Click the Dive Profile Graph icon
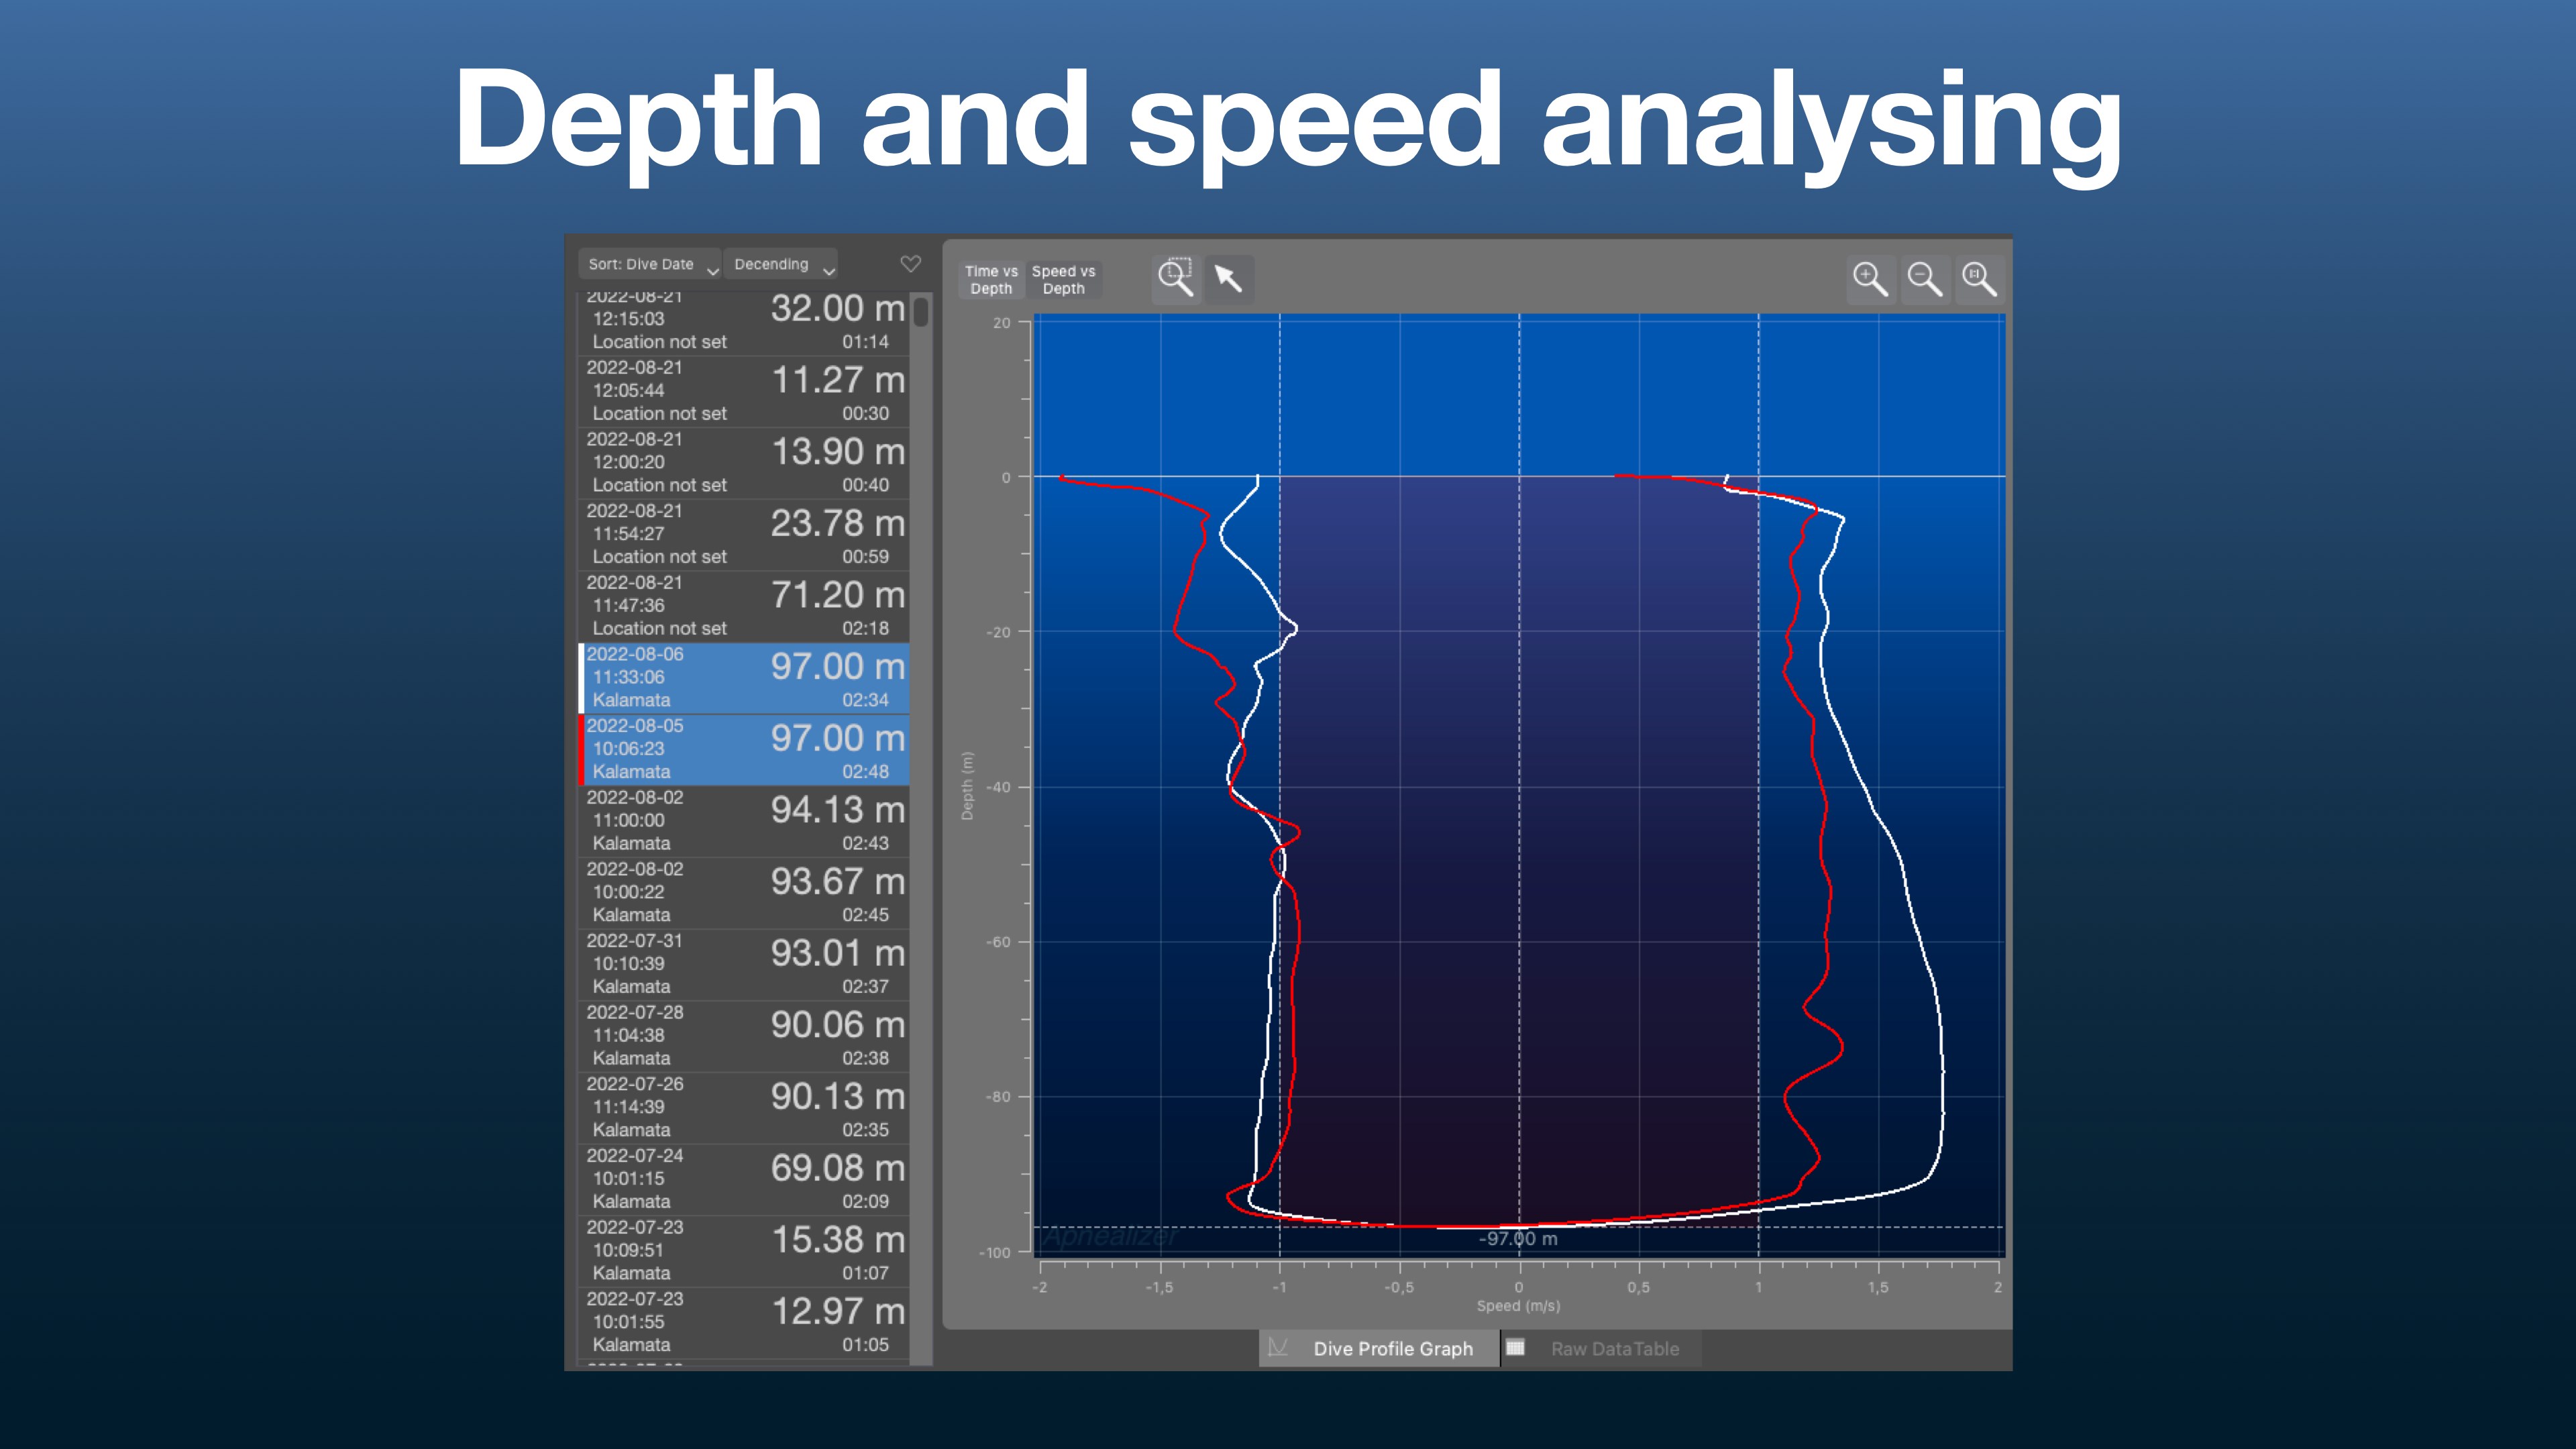 pyautogui.click(x=1278, y=1347)
